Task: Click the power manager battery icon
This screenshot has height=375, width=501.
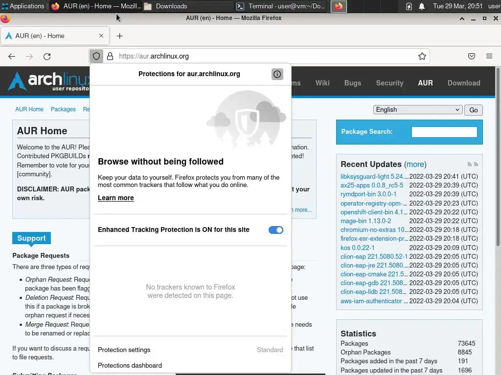Action: click(x=409, y=6)
